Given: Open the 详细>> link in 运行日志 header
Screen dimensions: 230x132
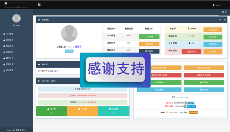Looking at the screenshot, I should [54, 81].
